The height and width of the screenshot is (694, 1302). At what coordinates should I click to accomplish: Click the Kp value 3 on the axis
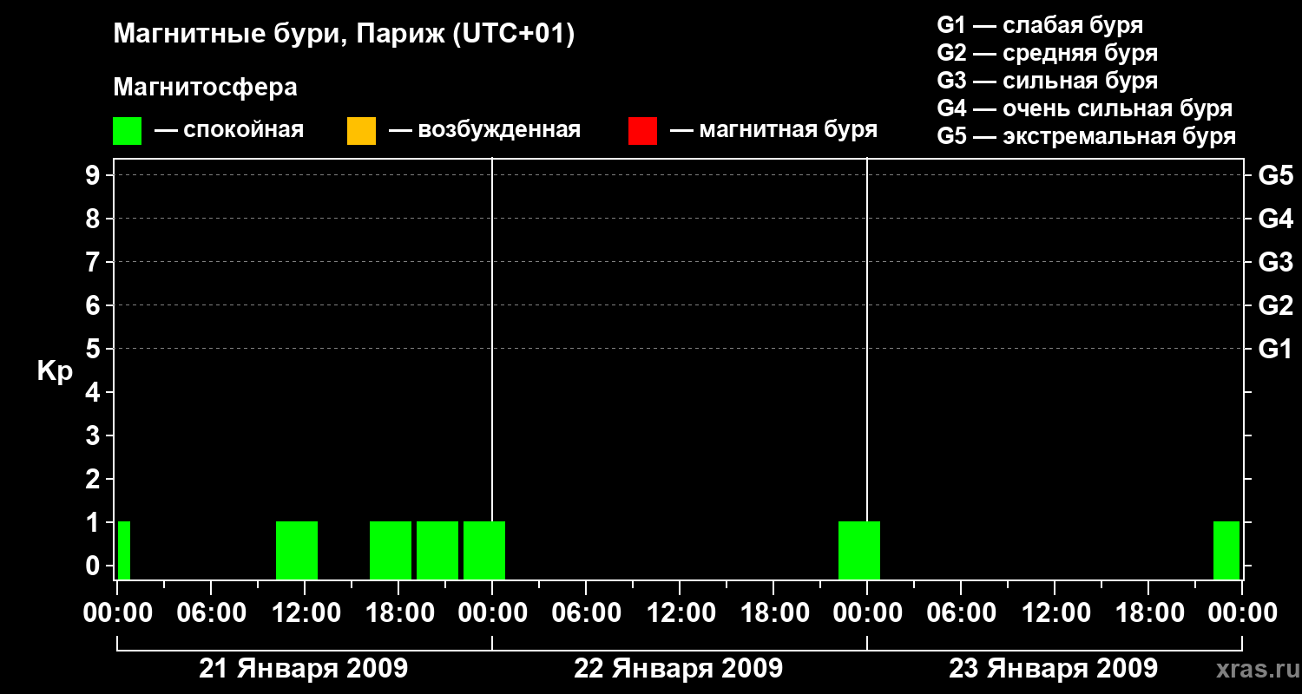click(x=95, y=435)
